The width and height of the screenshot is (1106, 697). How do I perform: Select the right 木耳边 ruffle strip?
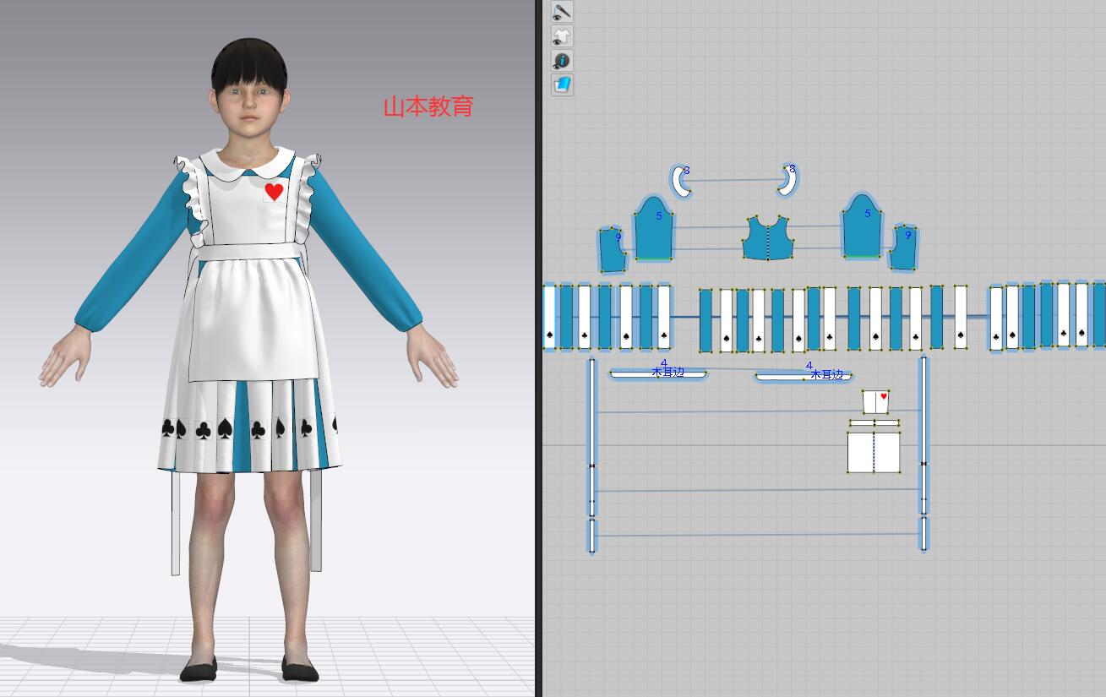804,377
